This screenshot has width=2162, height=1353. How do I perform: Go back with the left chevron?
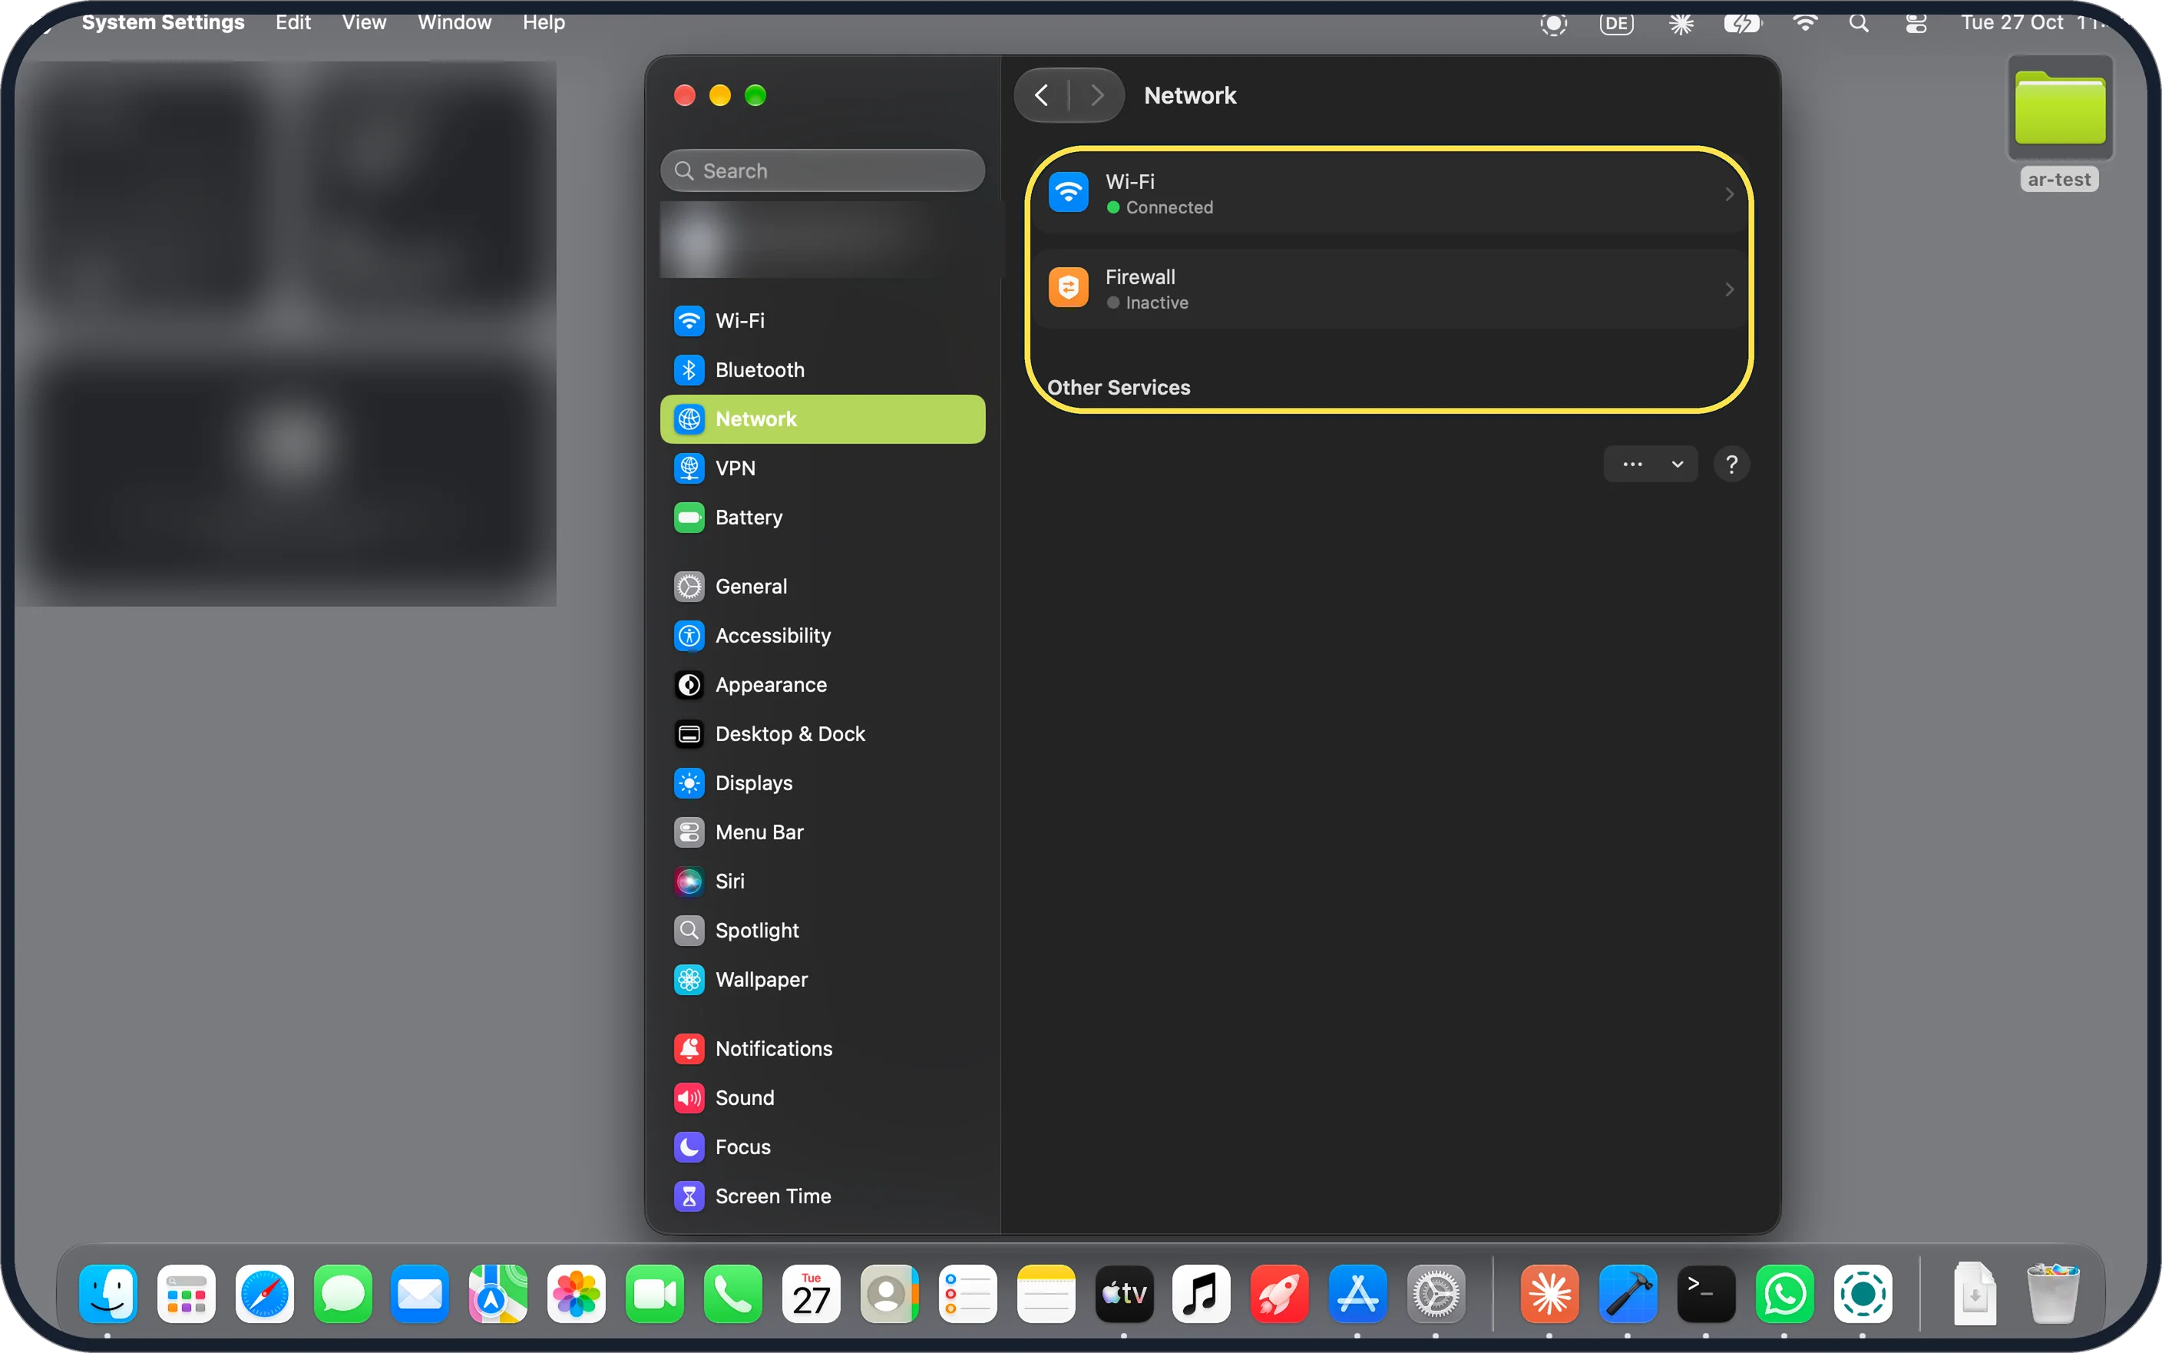1041,95
